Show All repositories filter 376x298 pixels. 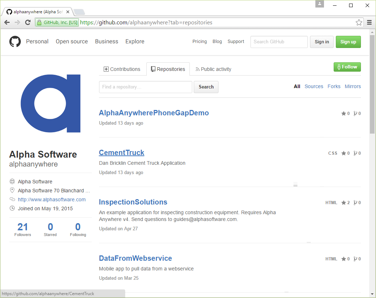click(x=297, y=86)
